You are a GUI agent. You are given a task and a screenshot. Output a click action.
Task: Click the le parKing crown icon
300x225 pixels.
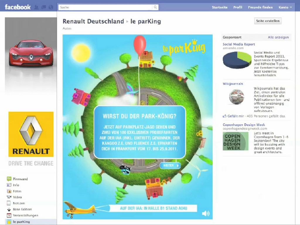[x=9, y=222]
